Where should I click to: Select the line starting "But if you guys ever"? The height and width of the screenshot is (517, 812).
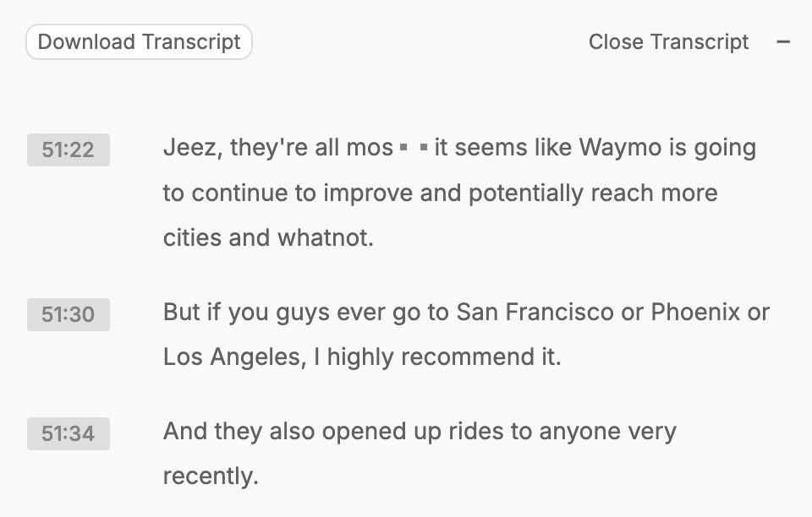[x=466, y=313]
